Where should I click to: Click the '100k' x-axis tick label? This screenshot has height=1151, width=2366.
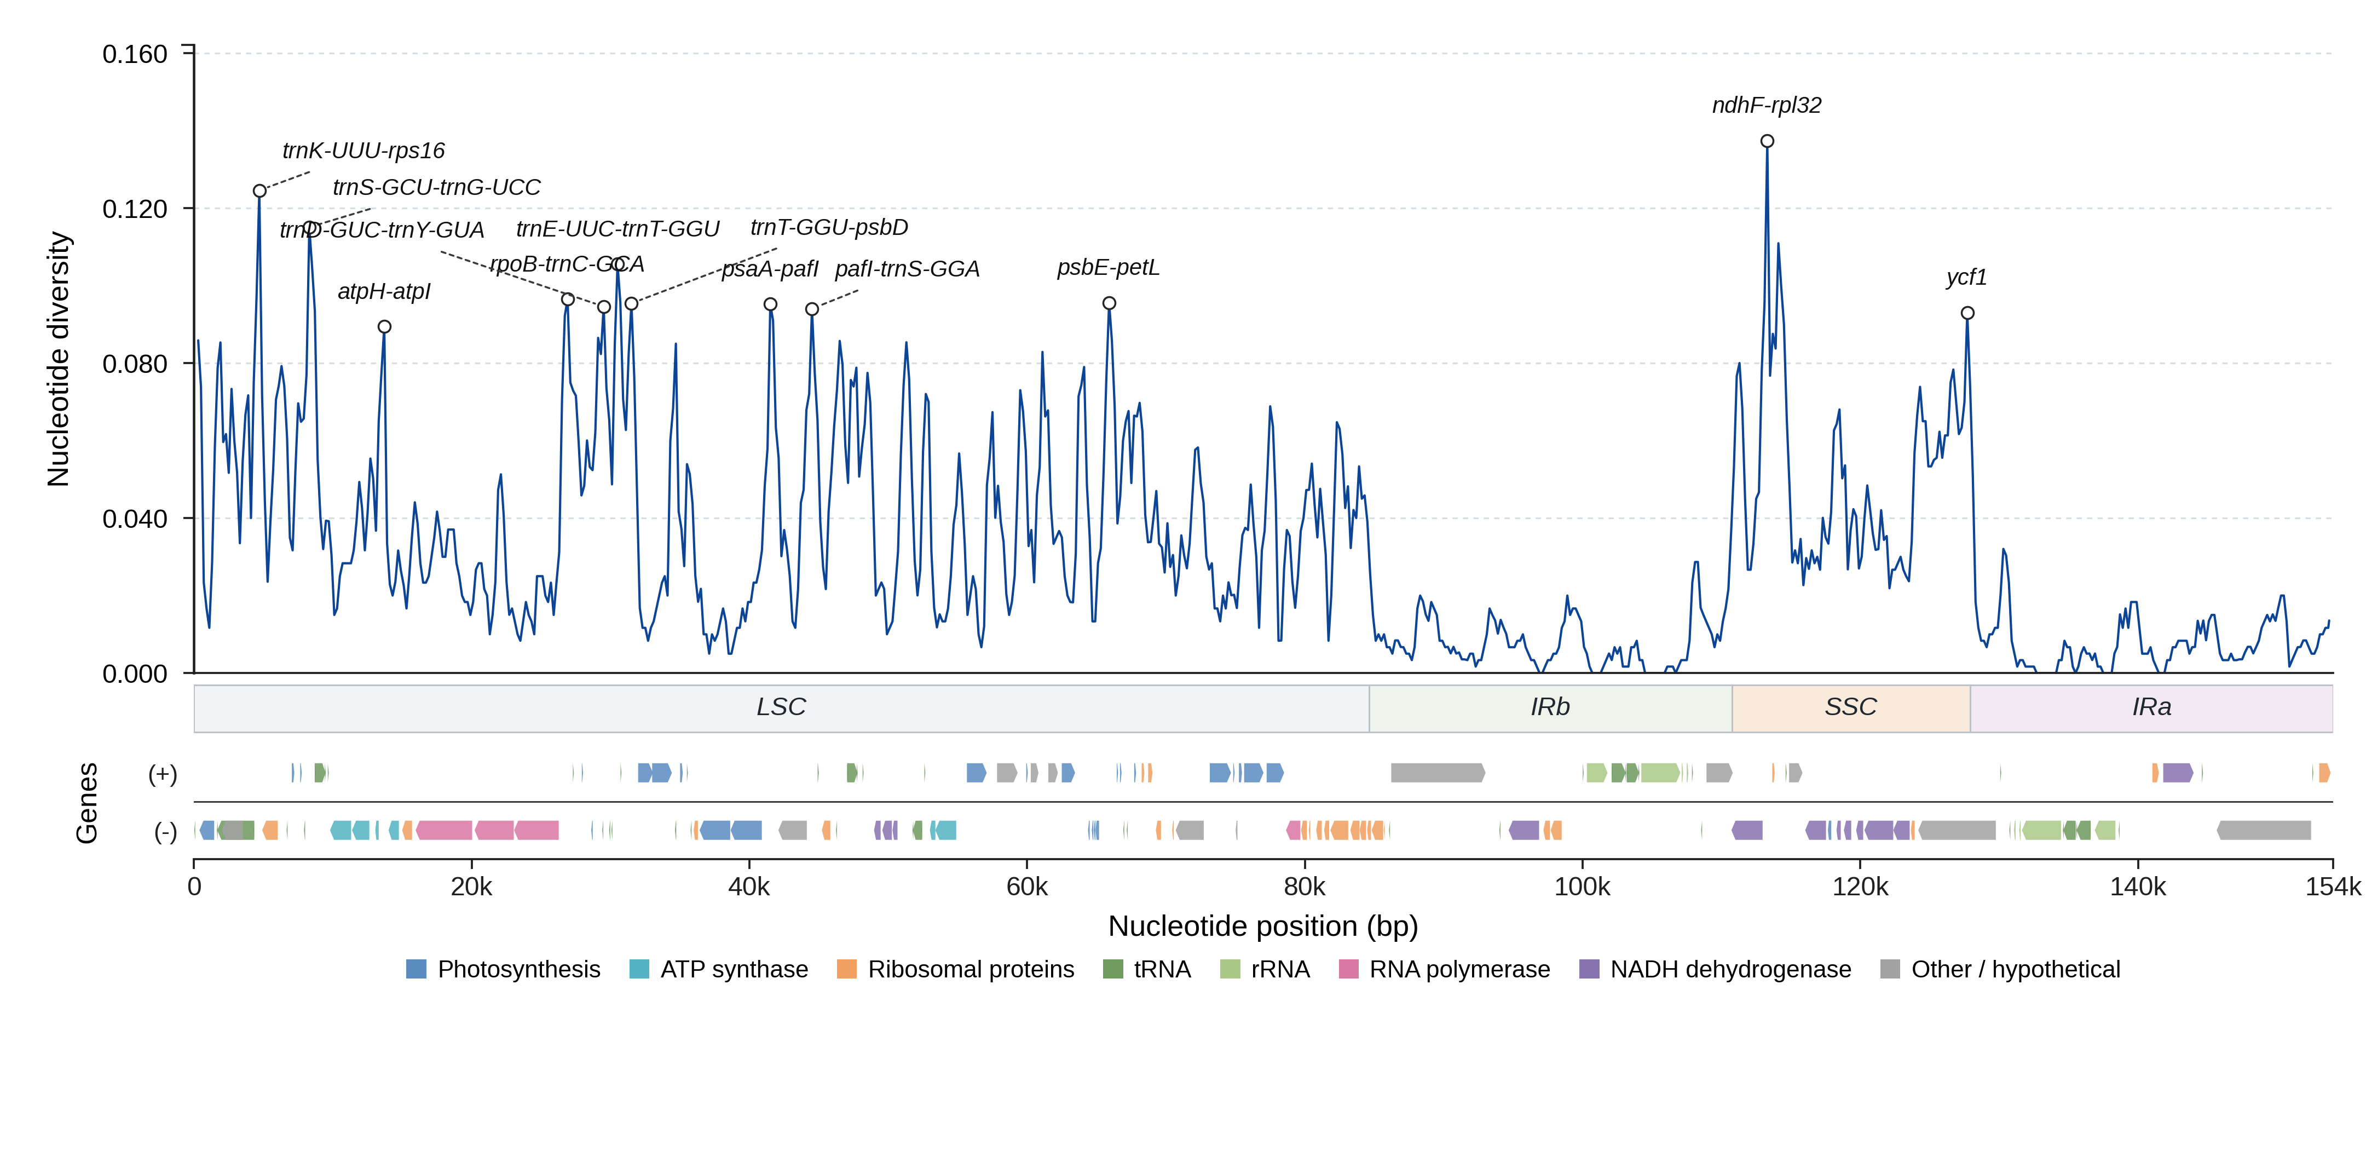1583,888
